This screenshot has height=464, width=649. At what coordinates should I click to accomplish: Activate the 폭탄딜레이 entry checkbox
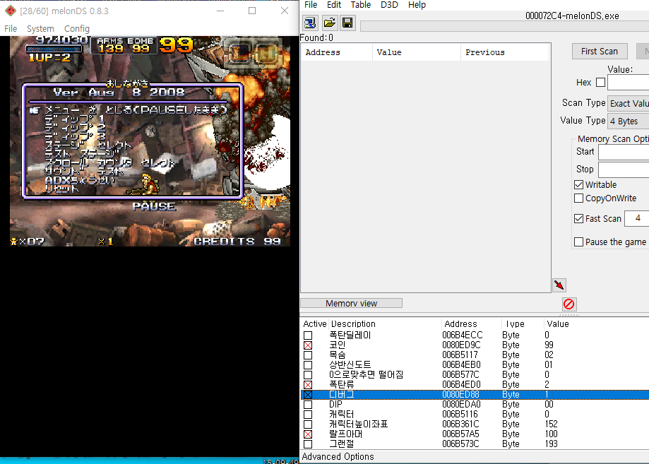308,335
